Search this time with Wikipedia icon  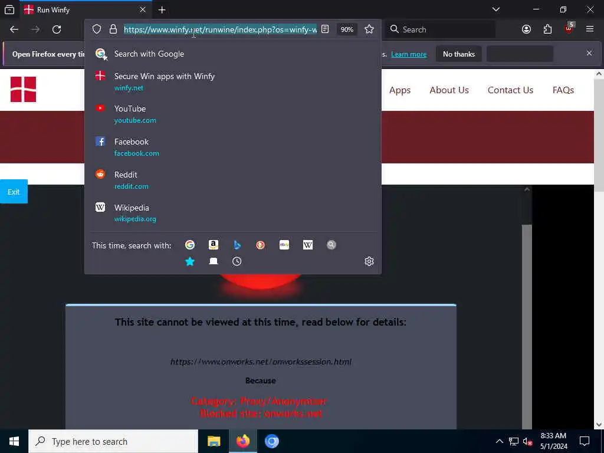point(308,245)
